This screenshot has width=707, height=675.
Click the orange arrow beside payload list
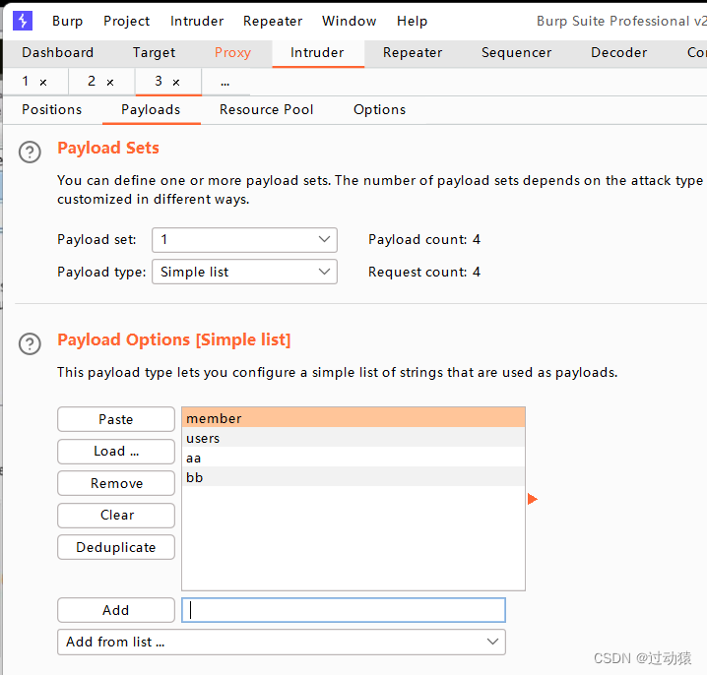[x=533, y=499]
